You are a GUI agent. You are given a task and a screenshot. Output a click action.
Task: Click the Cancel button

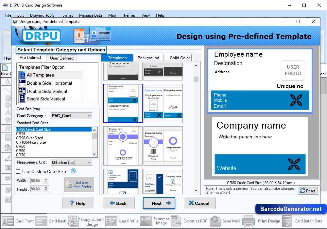[199, 203]
